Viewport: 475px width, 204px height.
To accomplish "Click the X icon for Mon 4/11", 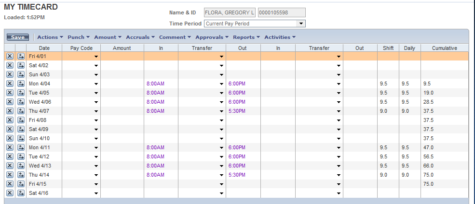I will 10,147.
